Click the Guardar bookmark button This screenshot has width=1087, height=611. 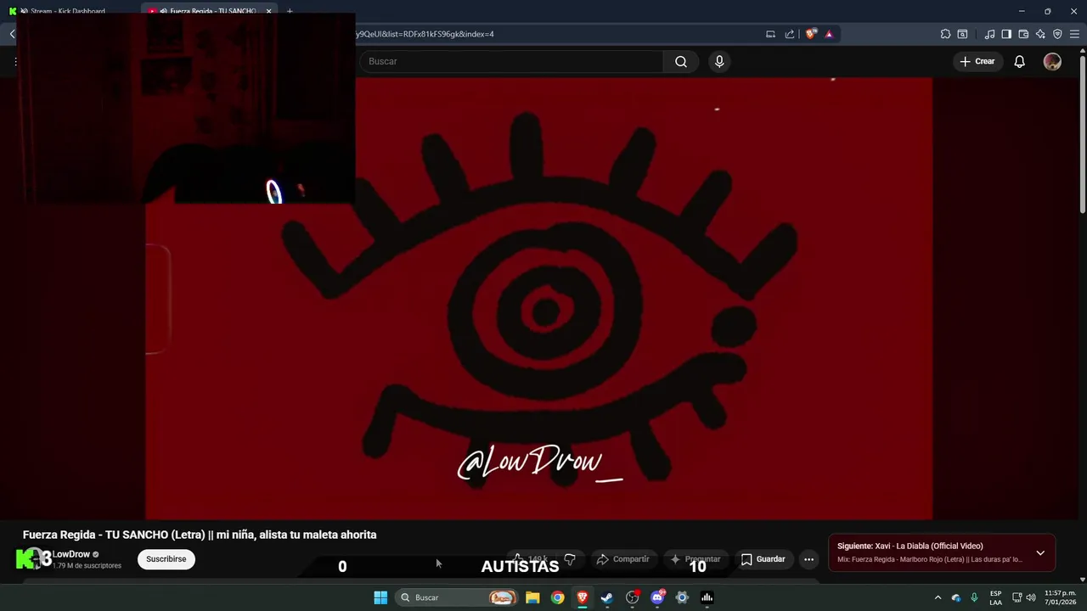click(763, 559)
